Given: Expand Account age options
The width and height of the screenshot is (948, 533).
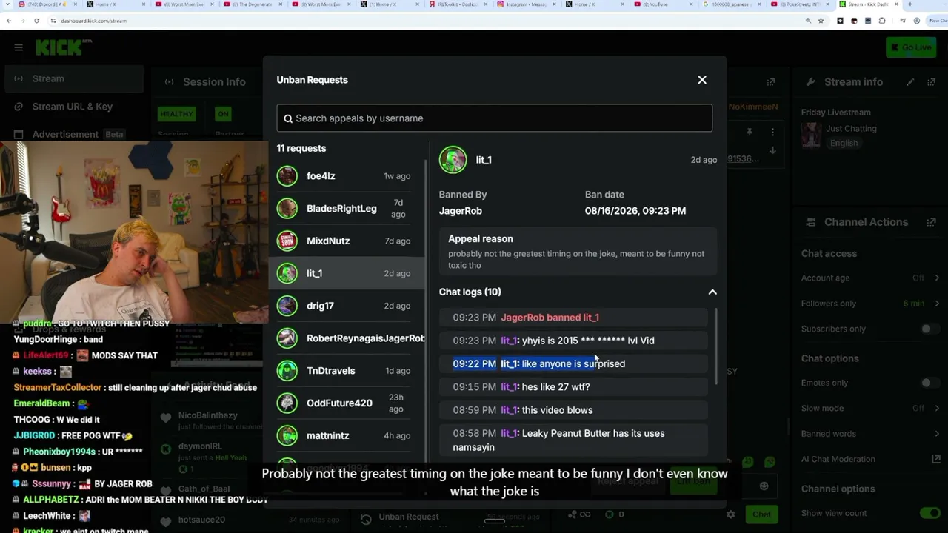Looking at the screenshot, I should pyautogui.click(x=937, y=278).
